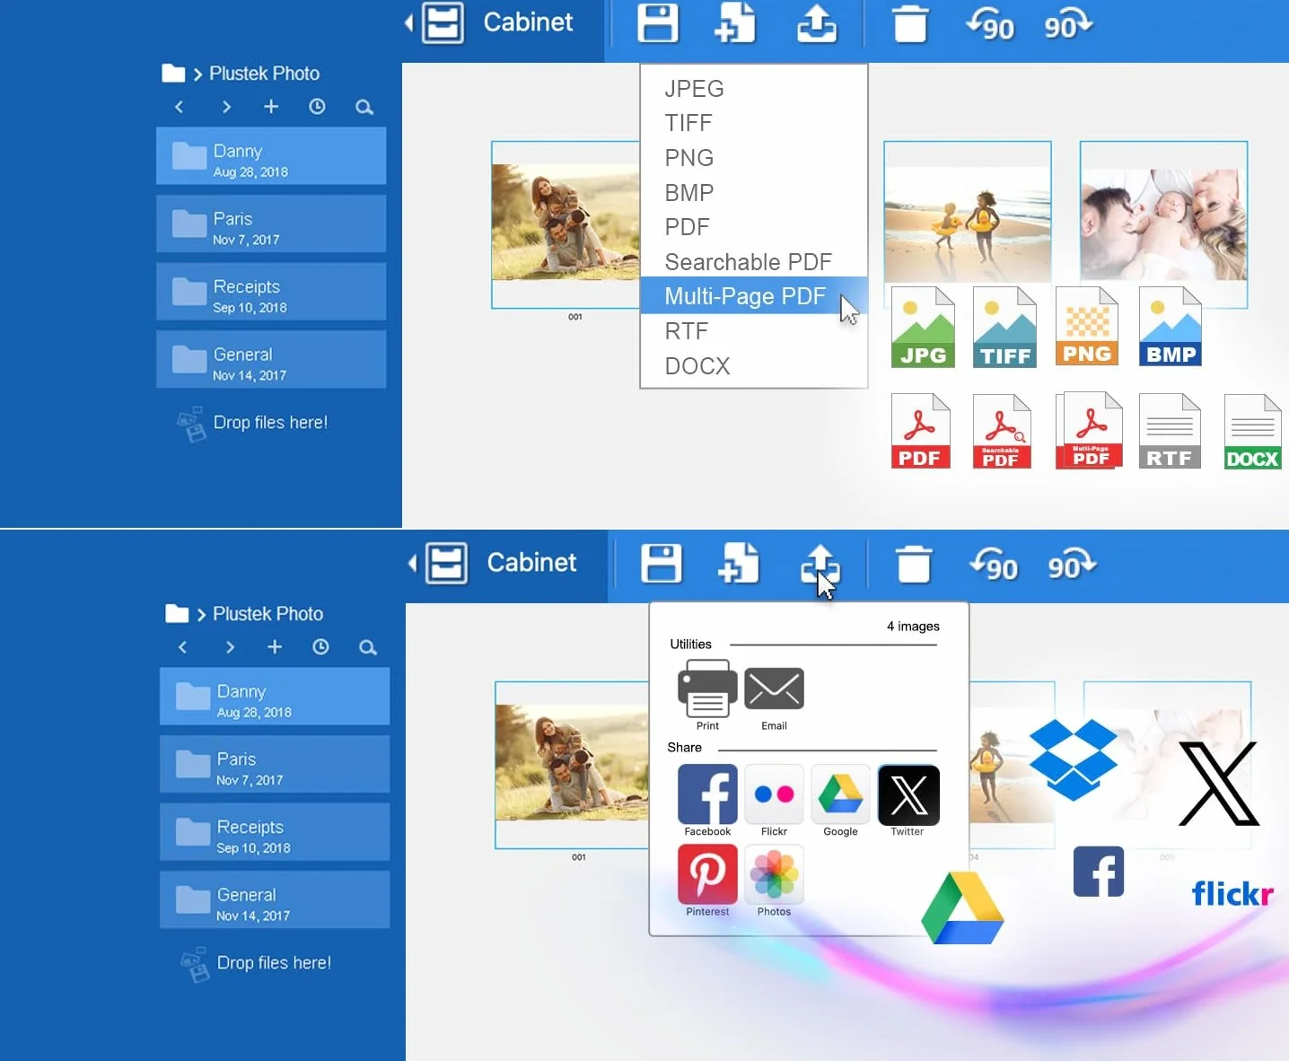The height and width of the screenshot is (1061, 1289).
Task: Search folders in the share-popup window
Action: click(367, 648)
